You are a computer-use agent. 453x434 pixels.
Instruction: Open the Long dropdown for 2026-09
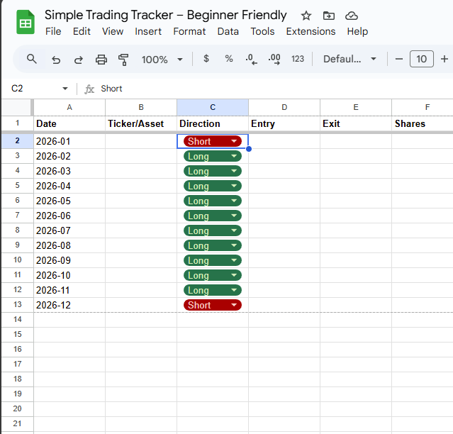pyautogui.click(x=234, y=260)
